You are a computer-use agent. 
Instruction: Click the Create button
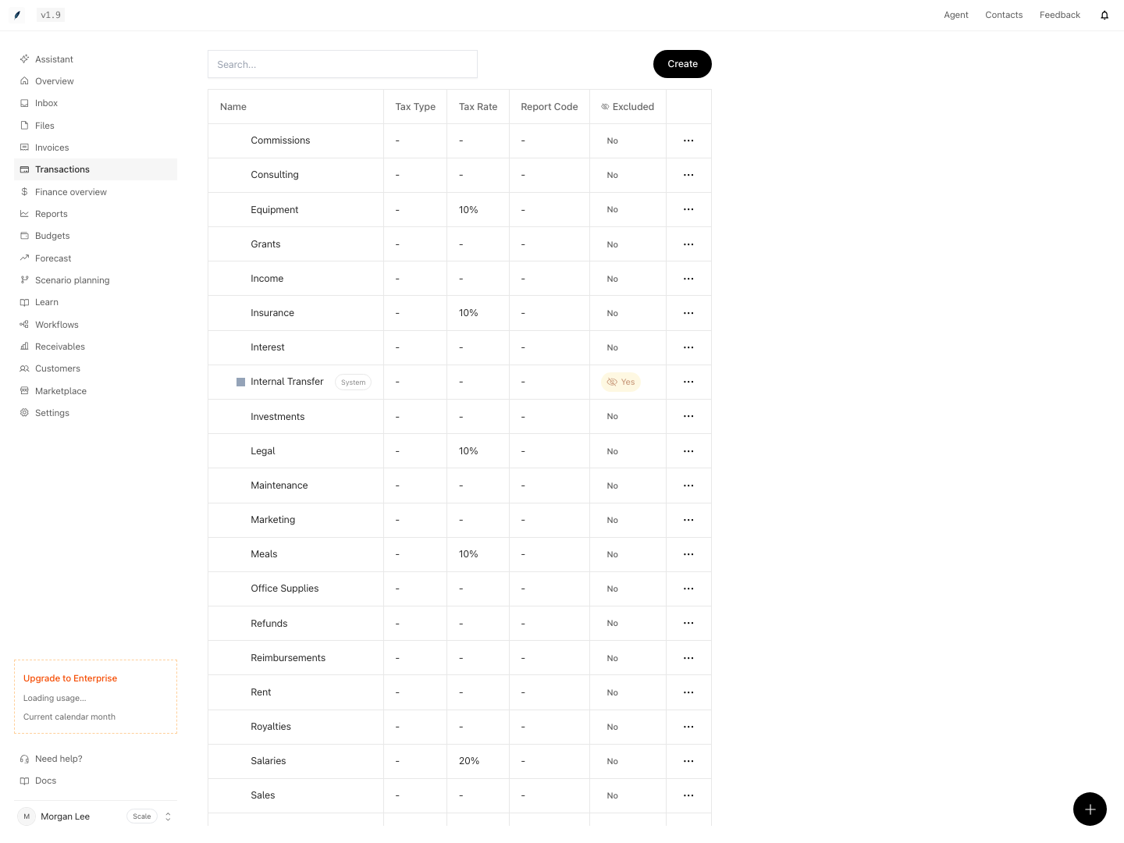[682, 64]
